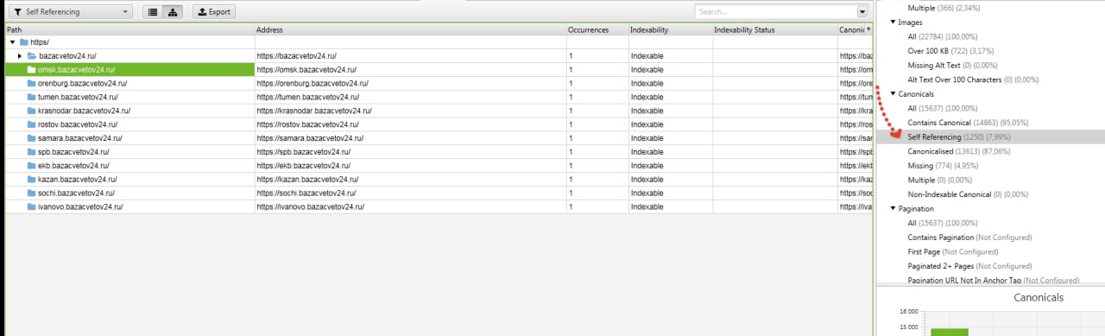Viewport: 1105px width, 336px height.
Task: Click the rostov.bazacvetov24.ru/ folder icon
Action: tap(32, 124)
